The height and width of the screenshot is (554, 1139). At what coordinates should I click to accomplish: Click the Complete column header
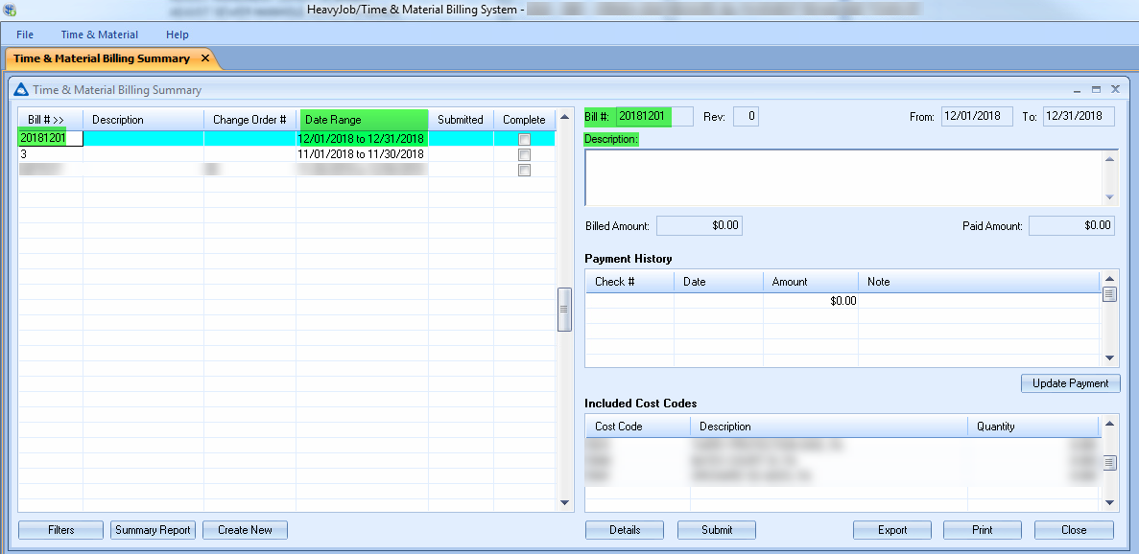tap(524, 120)
